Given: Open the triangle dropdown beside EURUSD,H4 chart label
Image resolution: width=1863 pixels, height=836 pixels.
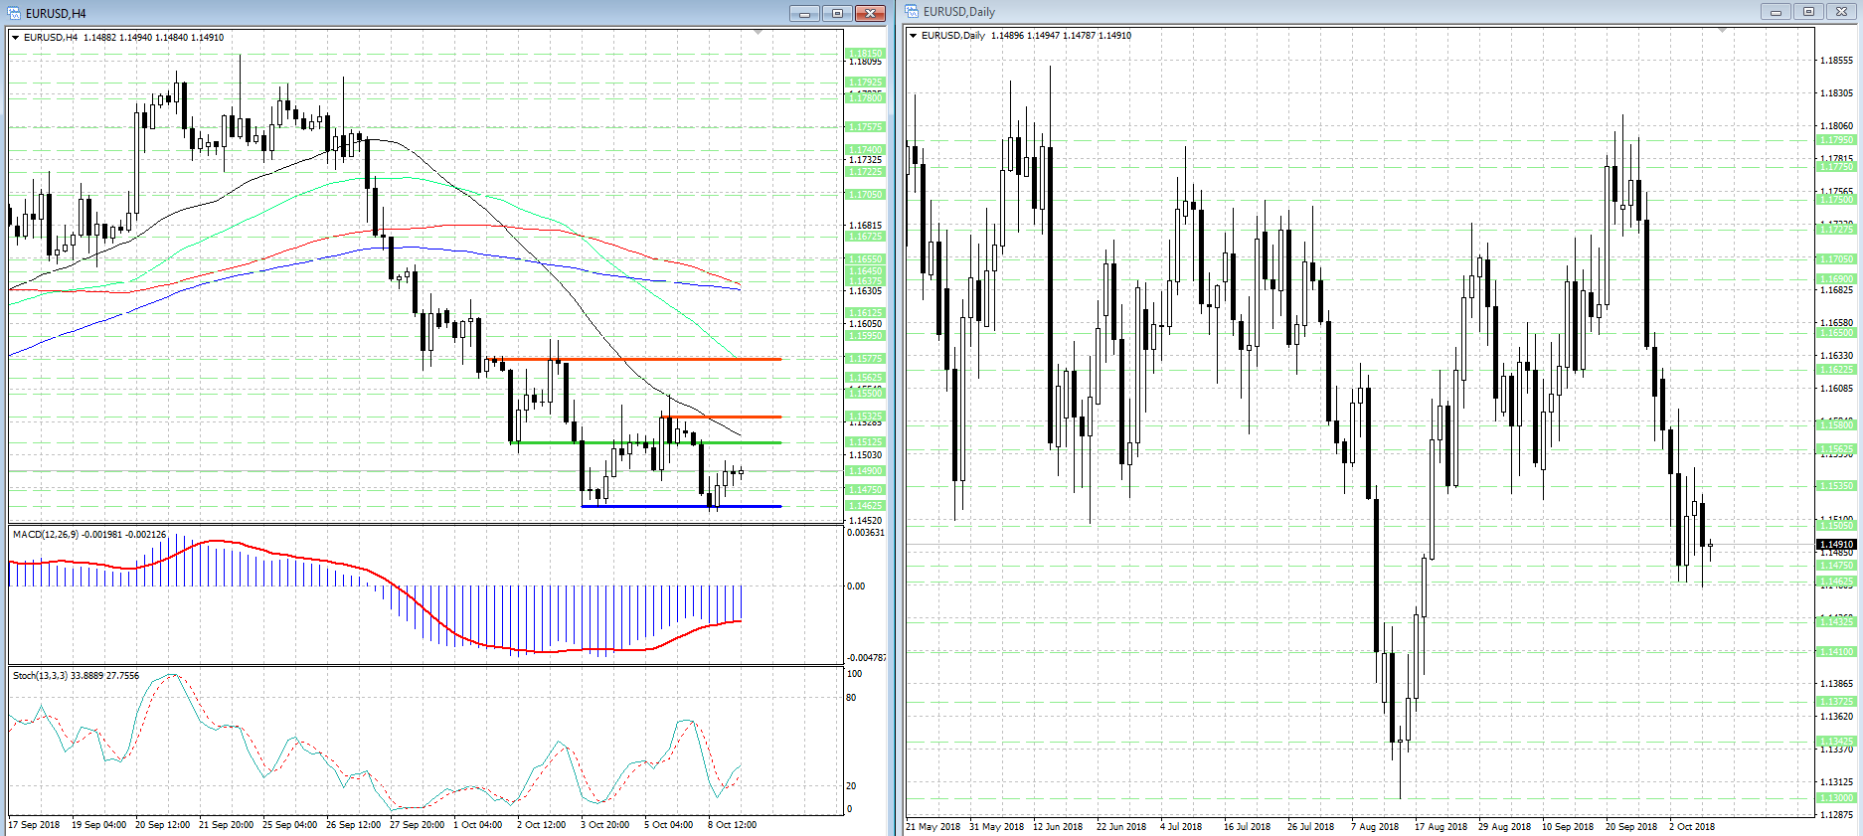Looking at the screenshot, I should click(16, 38).
